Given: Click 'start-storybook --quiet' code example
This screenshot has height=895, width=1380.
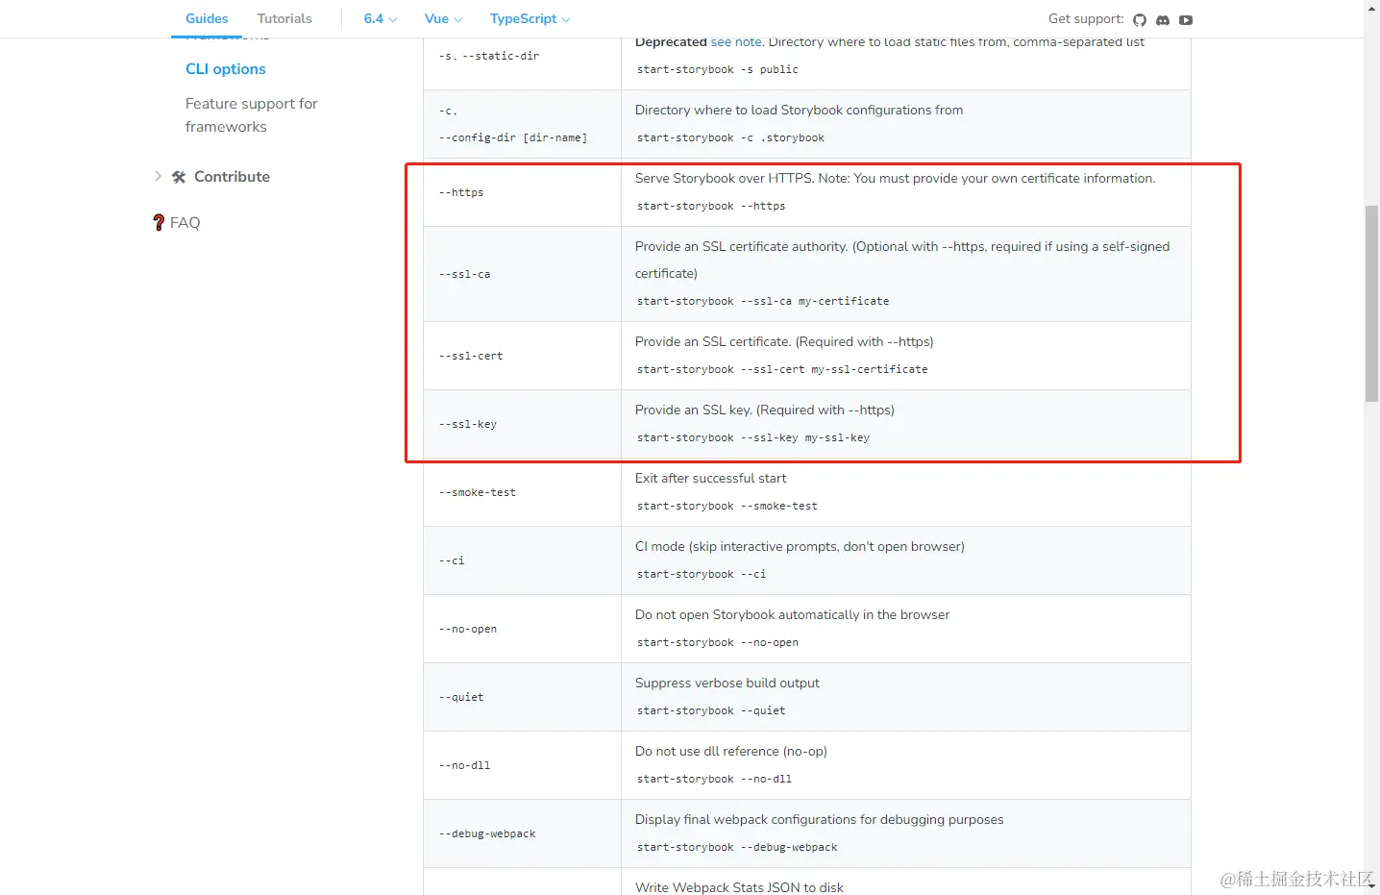Looking at the screenshot, I should (711, 710).
